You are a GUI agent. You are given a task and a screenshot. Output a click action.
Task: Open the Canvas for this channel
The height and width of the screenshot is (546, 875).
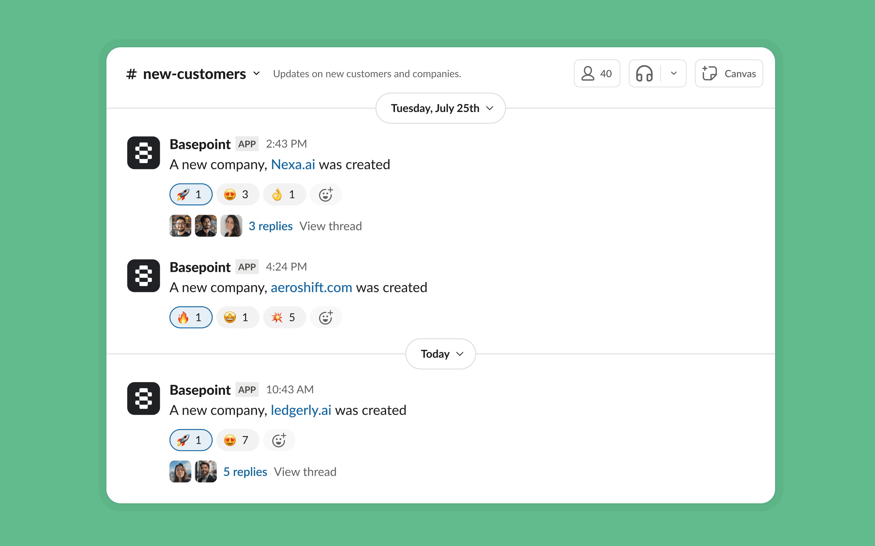(x=729, y=74)
